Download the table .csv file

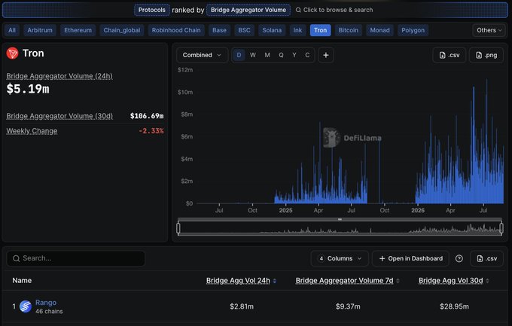pyautogui.click(x=486, y=259)
